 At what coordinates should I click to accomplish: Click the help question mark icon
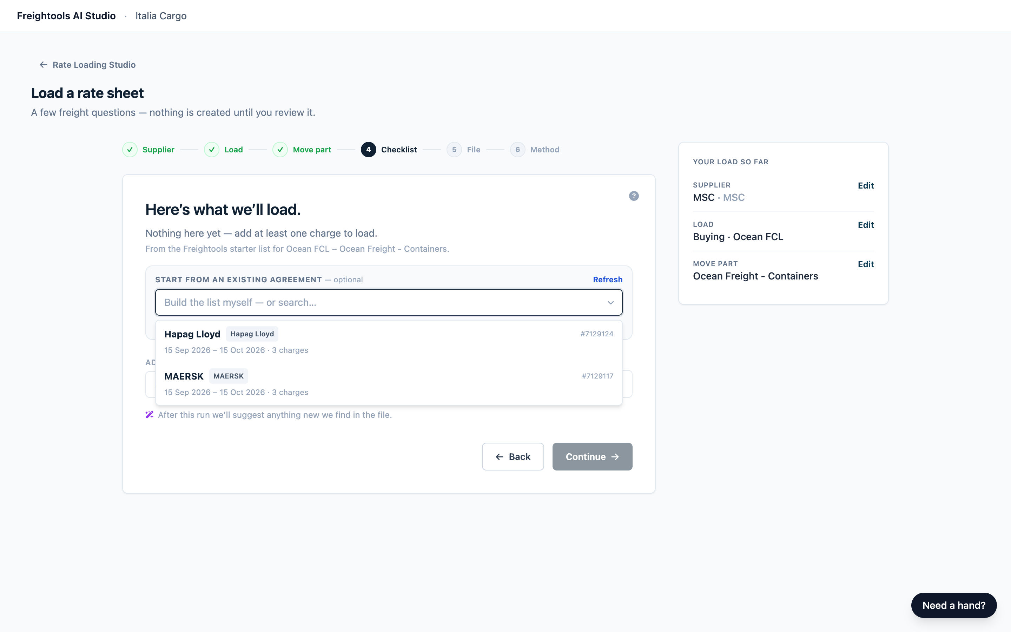pyautogui.click(x=634, y=196)
